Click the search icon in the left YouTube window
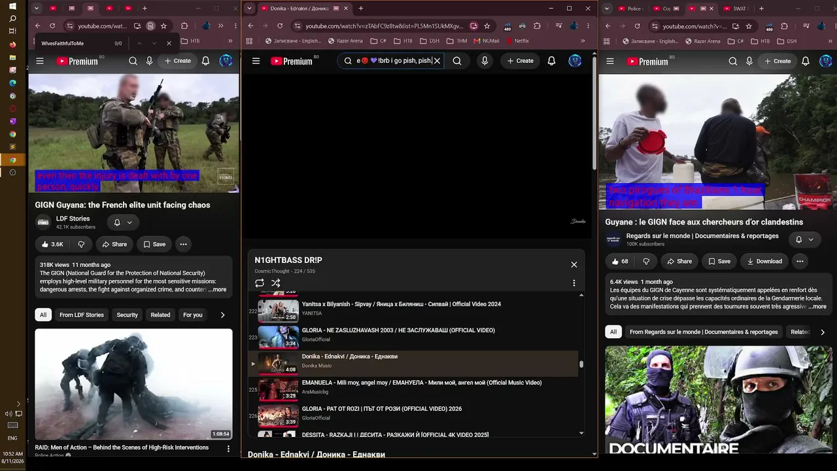The height and width of the screenshot is (471, 837). (x=133, y=61)
